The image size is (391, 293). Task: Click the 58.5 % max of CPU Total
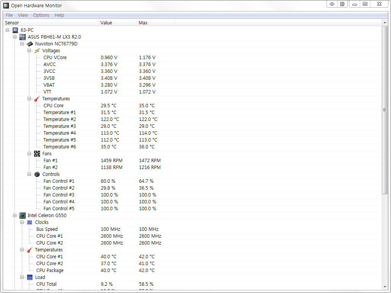[146, 284]
